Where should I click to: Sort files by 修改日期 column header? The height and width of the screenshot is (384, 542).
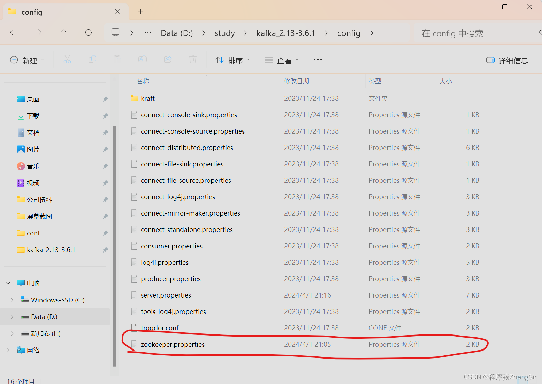[297, 81]
